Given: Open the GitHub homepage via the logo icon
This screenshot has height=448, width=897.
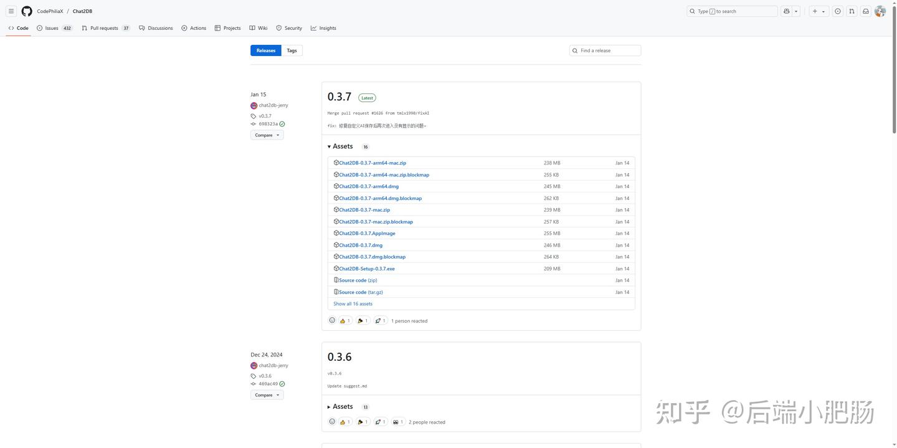Looking at the screenshot, I should pos(26,11).
